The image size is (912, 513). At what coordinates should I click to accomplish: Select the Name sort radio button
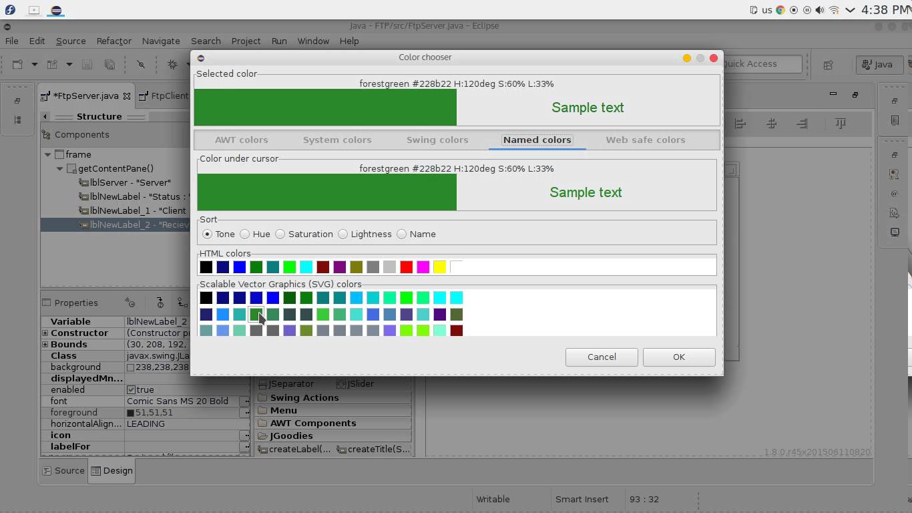(401, 234)
